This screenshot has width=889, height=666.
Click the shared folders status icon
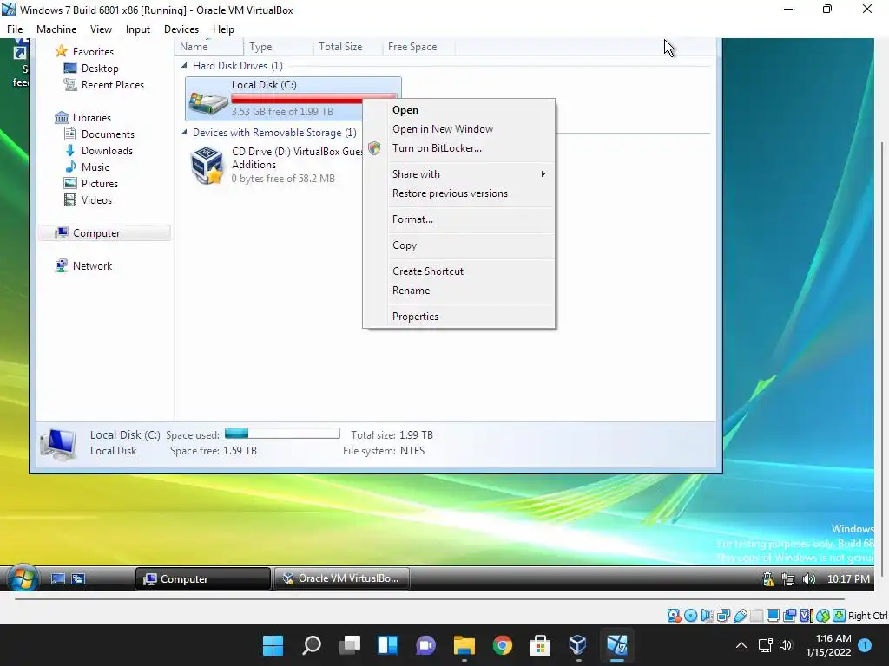[756, 616]
